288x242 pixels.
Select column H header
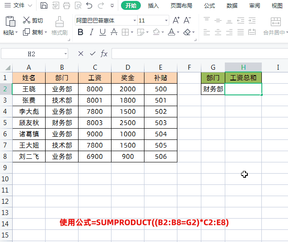(243, 67)
